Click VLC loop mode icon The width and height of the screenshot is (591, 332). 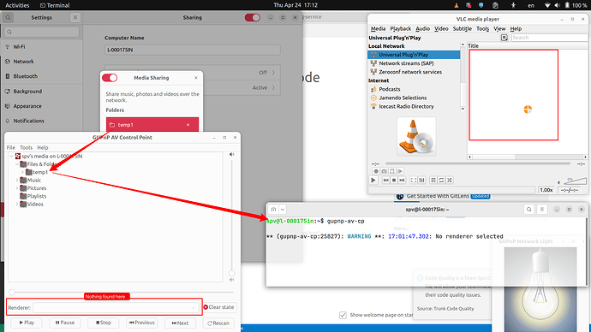[441, 181]
